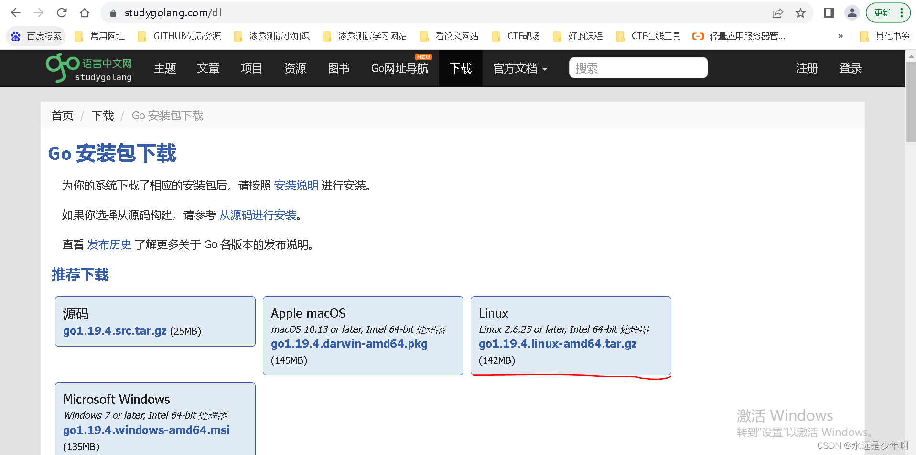Click the Go 安装包下载 heading
Screen dimensions: 916x455
pos(112,154)
